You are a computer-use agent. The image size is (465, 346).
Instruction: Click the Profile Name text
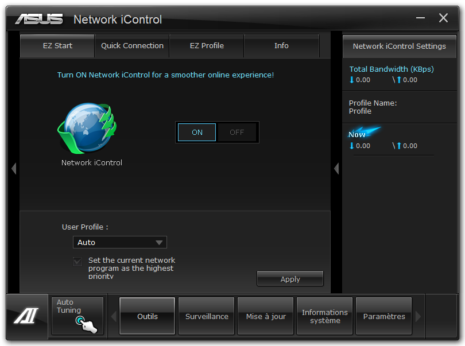point(373,107)
